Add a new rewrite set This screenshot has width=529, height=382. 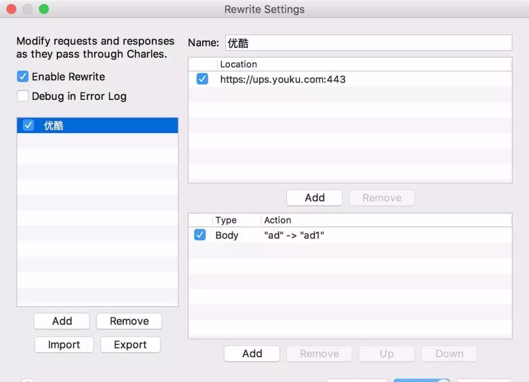click(62, 321)
